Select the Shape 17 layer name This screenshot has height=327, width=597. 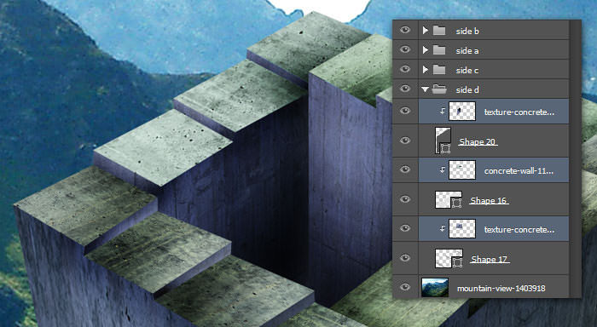(x=490, y=259)
